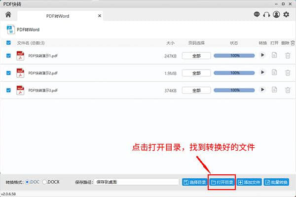Click the 100% progress bar of PDF快转演示2.pdf

click(234, 73)
